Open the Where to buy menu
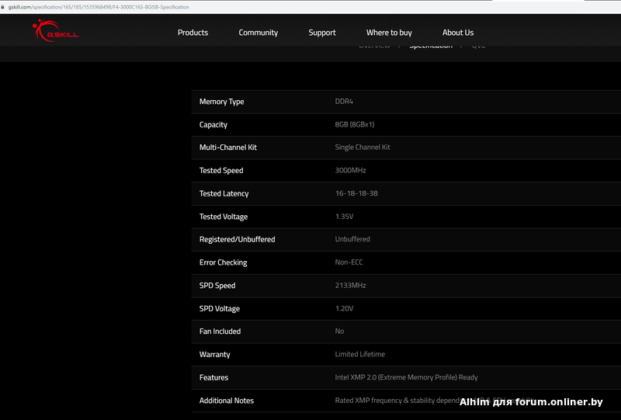The height and width of the screenshot is (420, 621). (389, 33)
